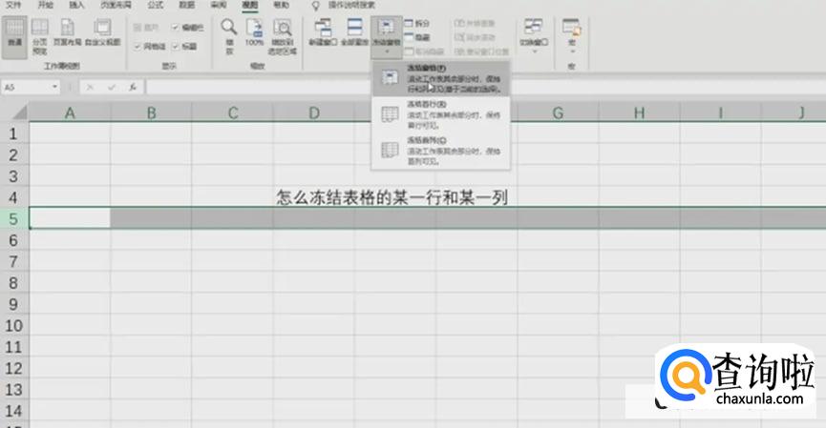Open the Formulas (公式) tab
Screen dimensions: 826x428
click(156, 5)
